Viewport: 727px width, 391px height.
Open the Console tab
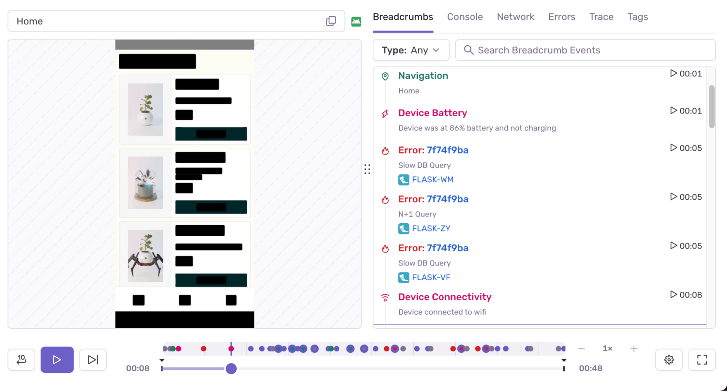465,17
